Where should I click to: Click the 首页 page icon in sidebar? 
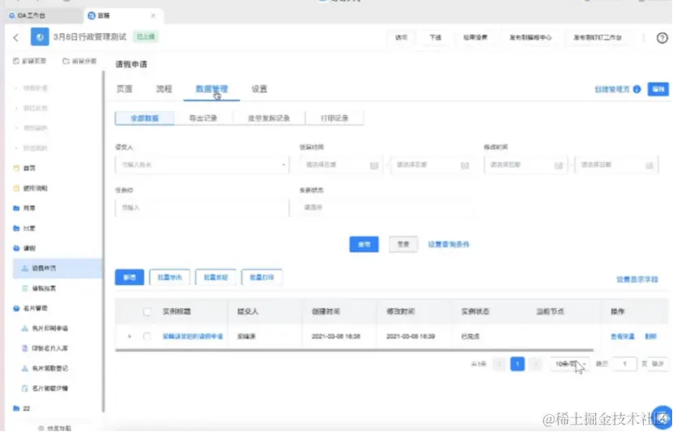[16, 168]
